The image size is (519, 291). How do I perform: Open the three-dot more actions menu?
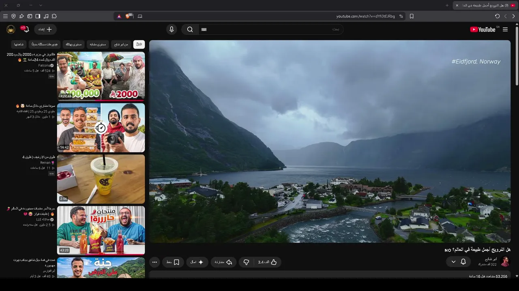point(154,262)
